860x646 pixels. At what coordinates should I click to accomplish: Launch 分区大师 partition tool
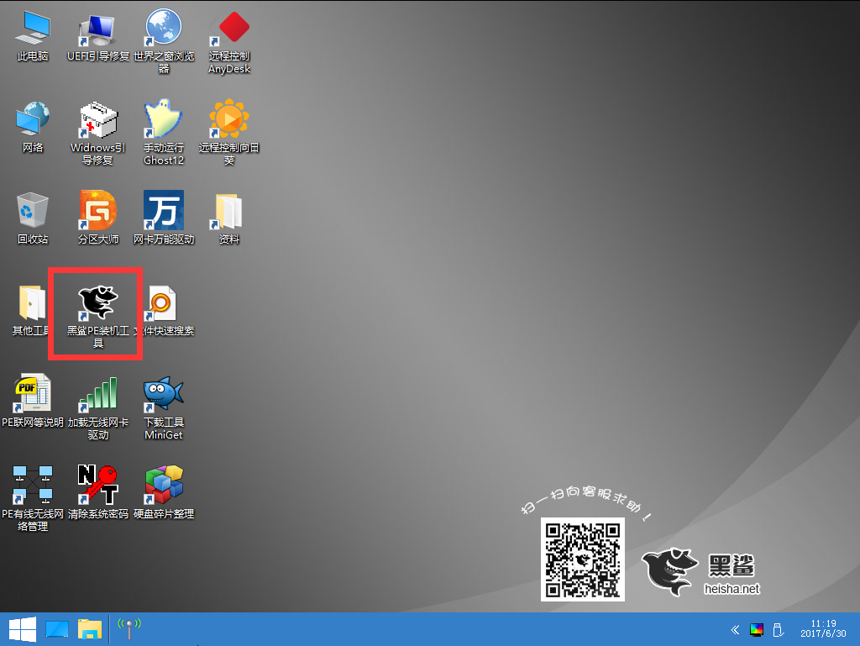click(x=98, y=218)
